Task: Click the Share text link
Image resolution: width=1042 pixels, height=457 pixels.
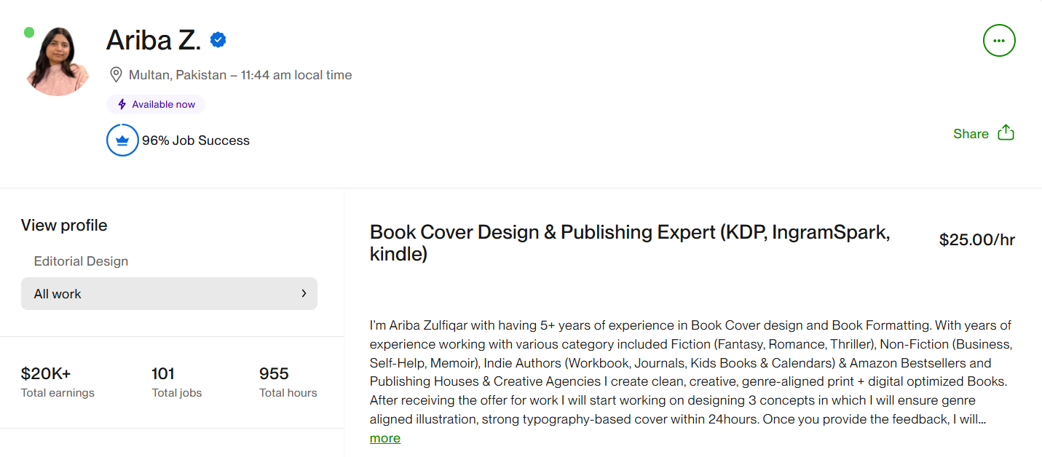Action: coord(971,134)
